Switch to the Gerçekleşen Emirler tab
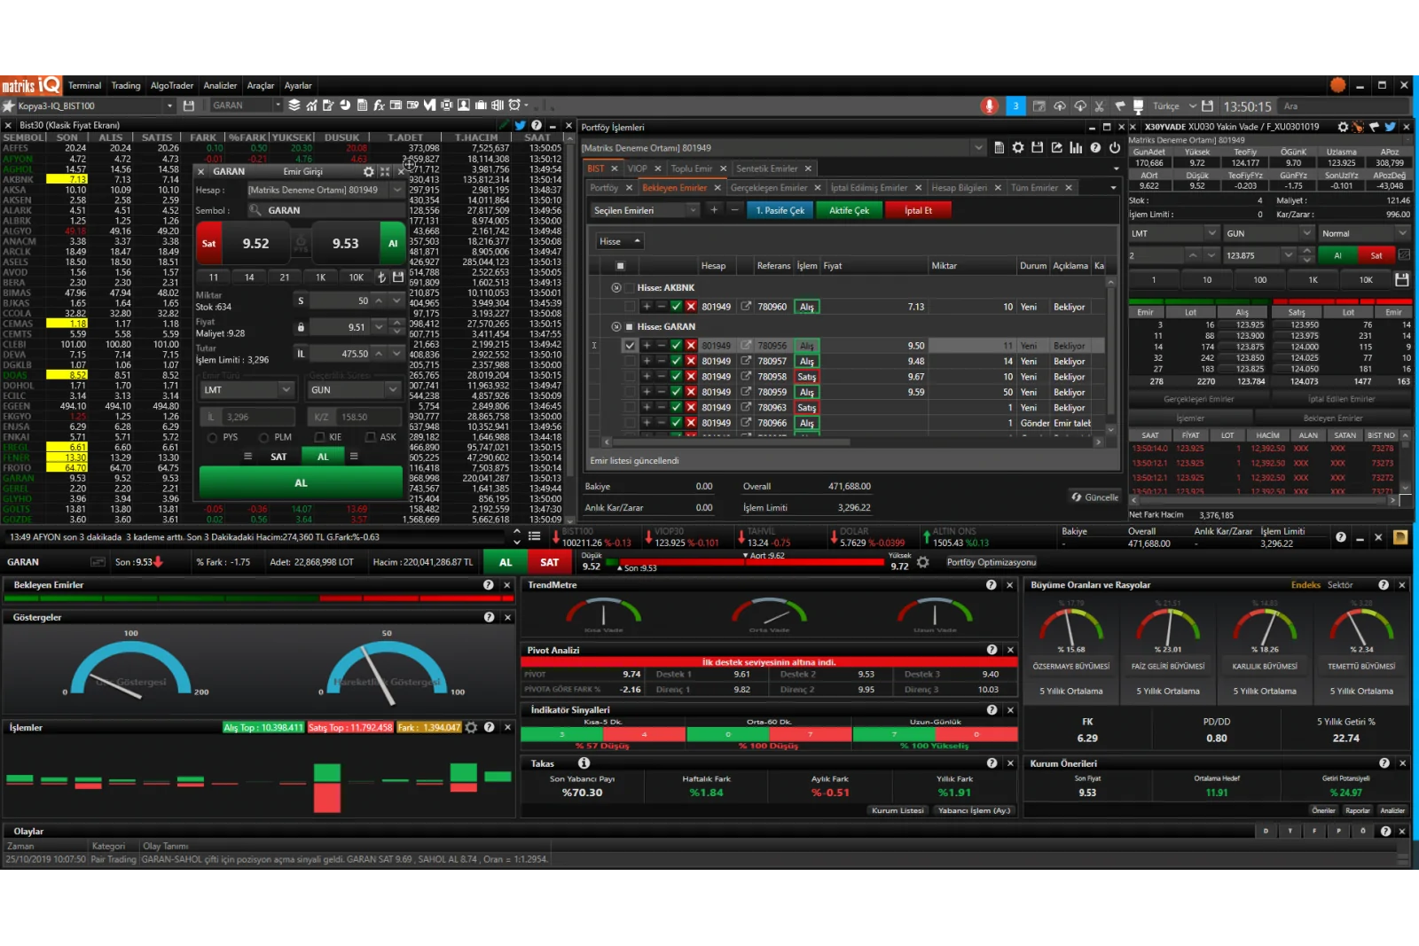 tap(768, 188)
